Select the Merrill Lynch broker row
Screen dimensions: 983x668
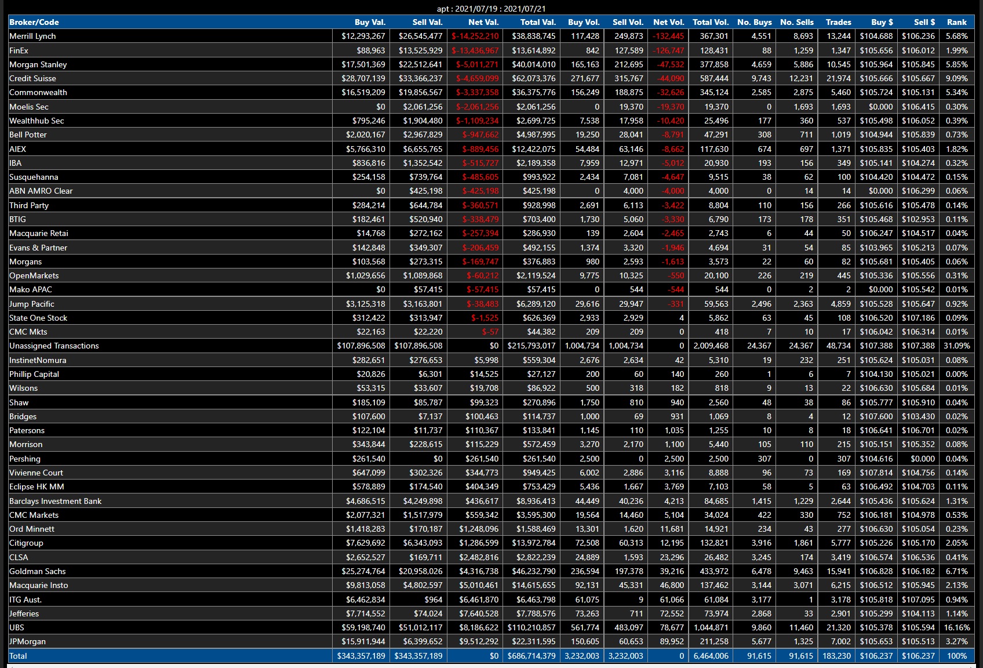[491, 36]
